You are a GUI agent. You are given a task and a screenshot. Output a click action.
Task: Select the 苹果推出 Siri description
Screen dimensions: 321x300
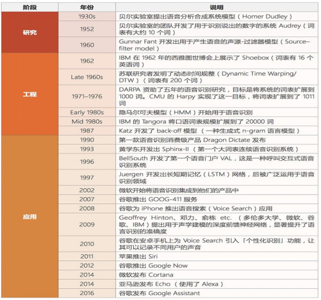coord(217,256)
